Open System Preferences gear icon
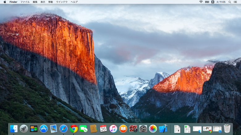 [x=143, y=129]
